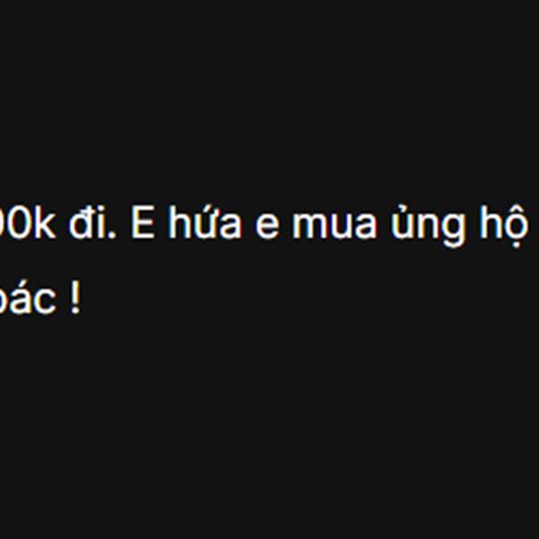
Task: Click the exclamation mark after "ác"
Action: click(75, 298)
